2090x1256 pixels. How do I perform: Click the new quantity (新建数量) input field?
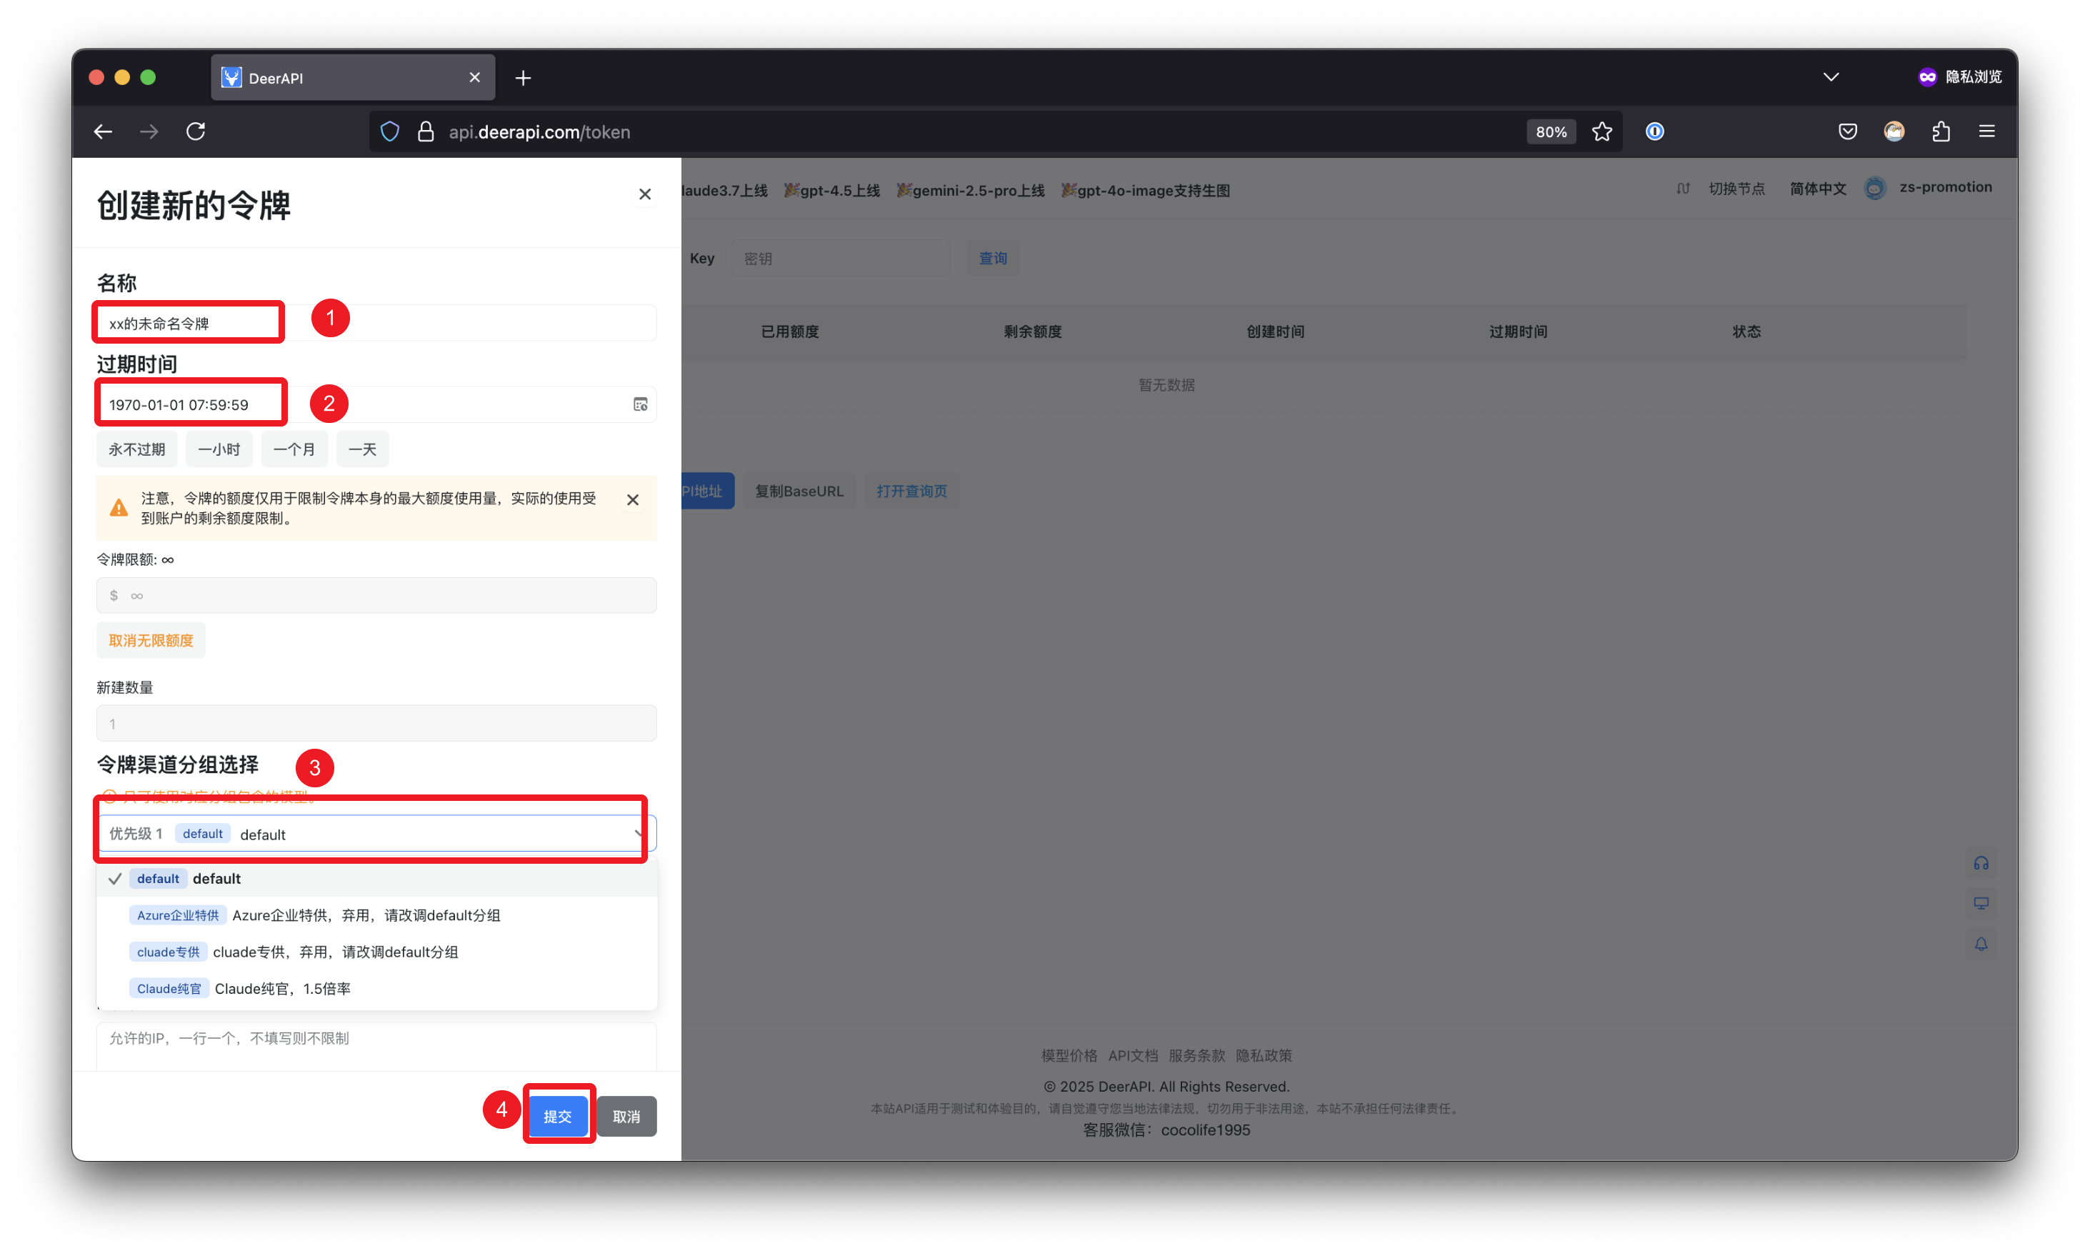click(x=376, y=724)
